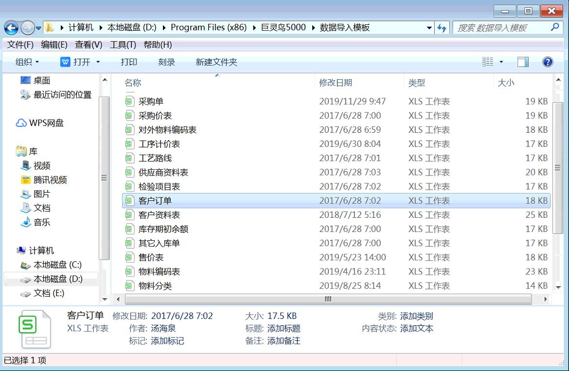
Task: Toggle the preview pane icon
Action: pyautogui.click(x=523, y=62)
